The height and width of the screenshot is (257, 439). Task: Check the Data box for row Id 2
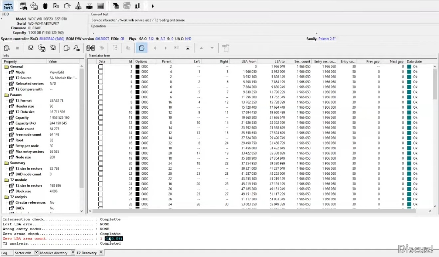101,72
